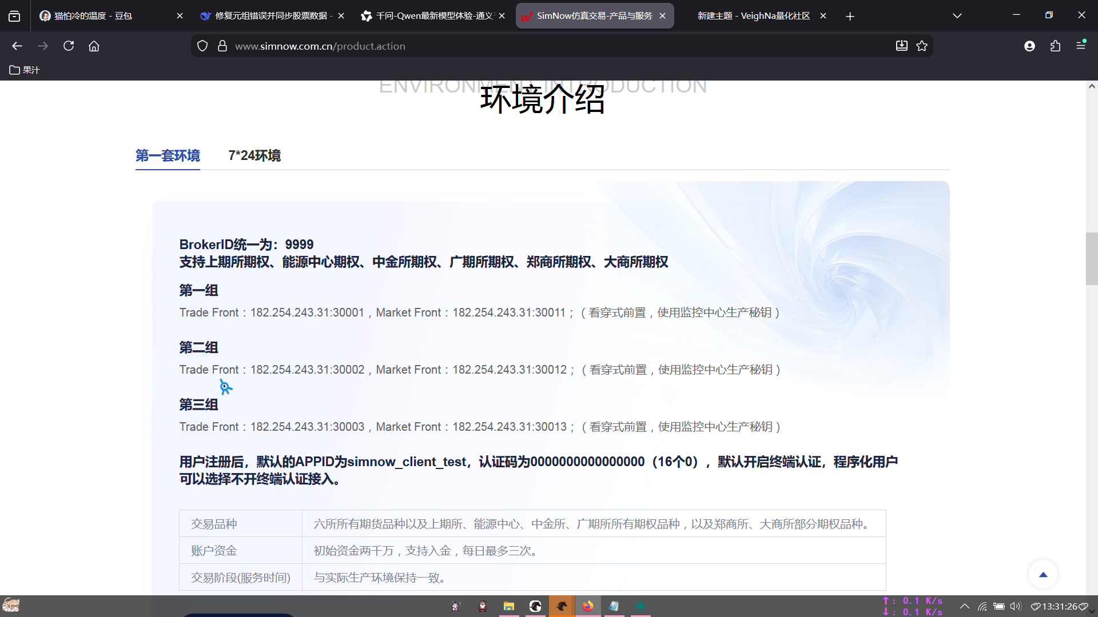This screenshot has height=617, width=1098.
Task: Install page as app icon in address bar
Action: point(901,46)
